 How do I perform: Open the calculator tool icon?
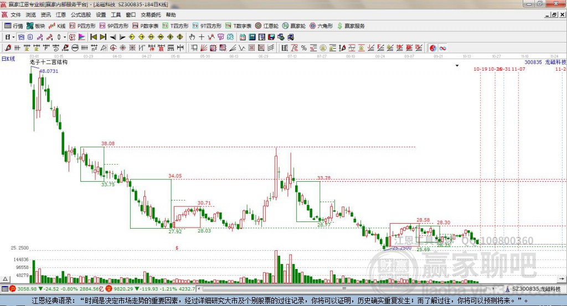pyautogui.click(x=243, y=37)
